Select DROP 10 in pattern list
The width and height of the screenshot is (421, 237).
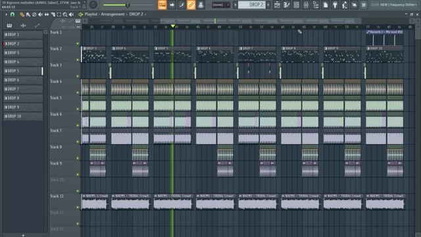23,117
